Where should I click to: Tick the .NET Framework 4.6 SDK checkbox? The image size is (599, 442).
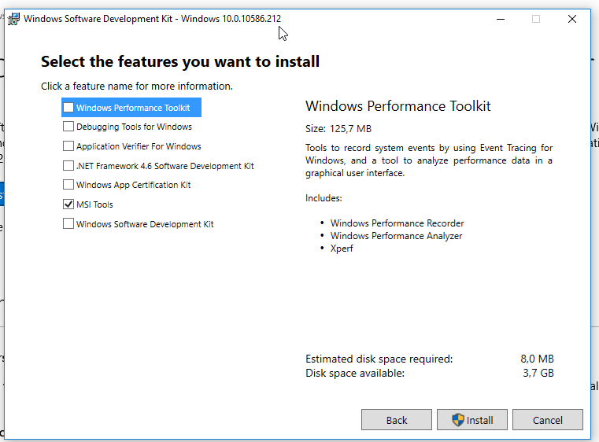68,166
